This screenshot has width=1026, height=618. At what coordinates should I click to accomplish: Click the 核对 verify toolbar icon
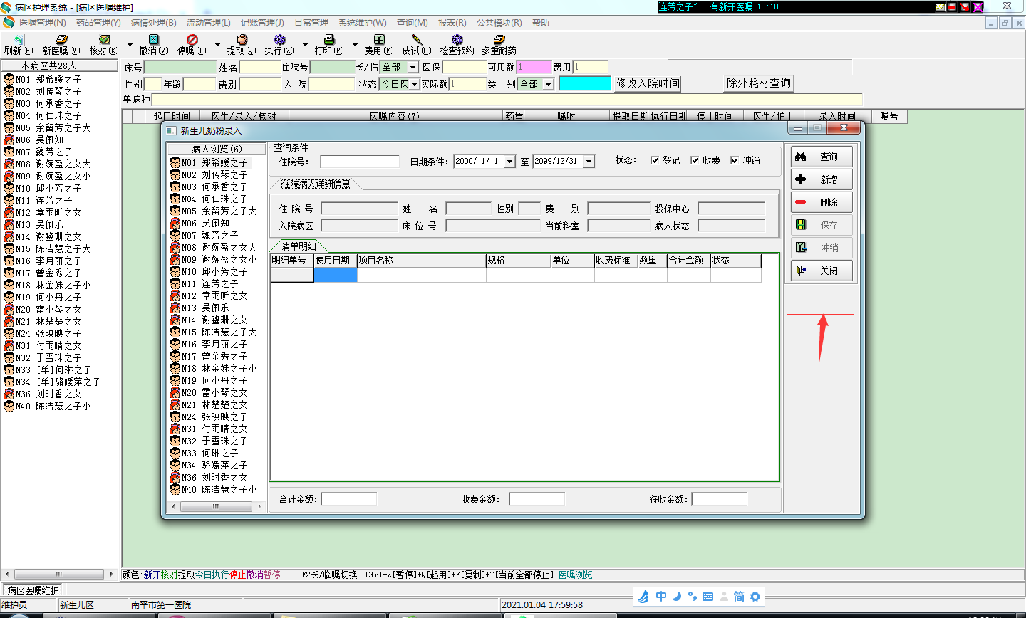click(104, 41)
